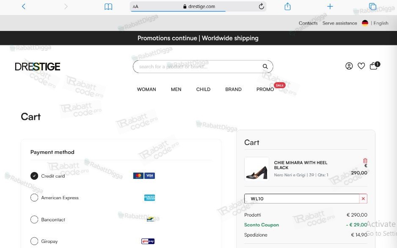
Task: Reload the drestige.com page
Action: (261, 6)
